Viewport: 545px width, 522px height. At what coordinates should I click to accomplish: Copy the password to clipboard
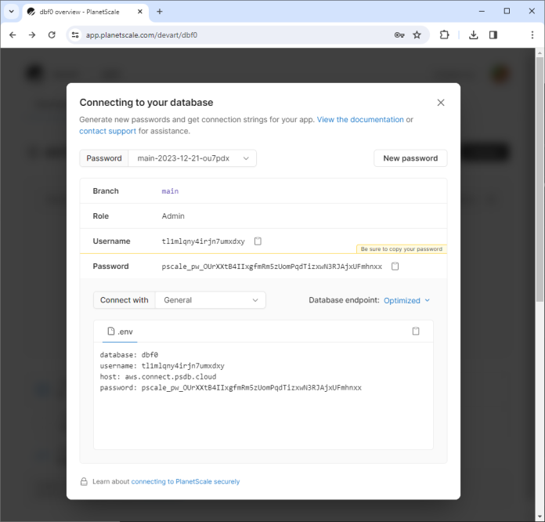click(x=395, y=266)
